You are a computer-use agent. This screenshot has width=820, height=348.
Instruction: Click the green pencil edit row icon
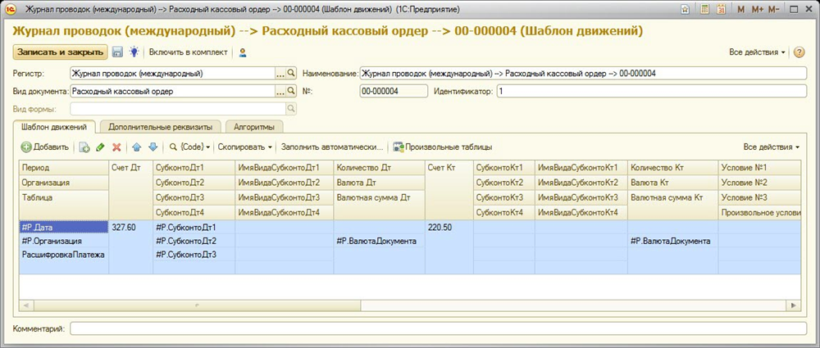(100, 147)
